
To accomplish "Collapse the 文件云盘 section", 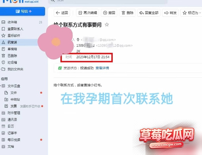I will [1, 86].
